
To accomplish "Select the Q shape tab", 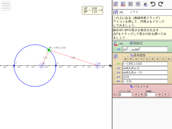I will (x=125, y=59).
